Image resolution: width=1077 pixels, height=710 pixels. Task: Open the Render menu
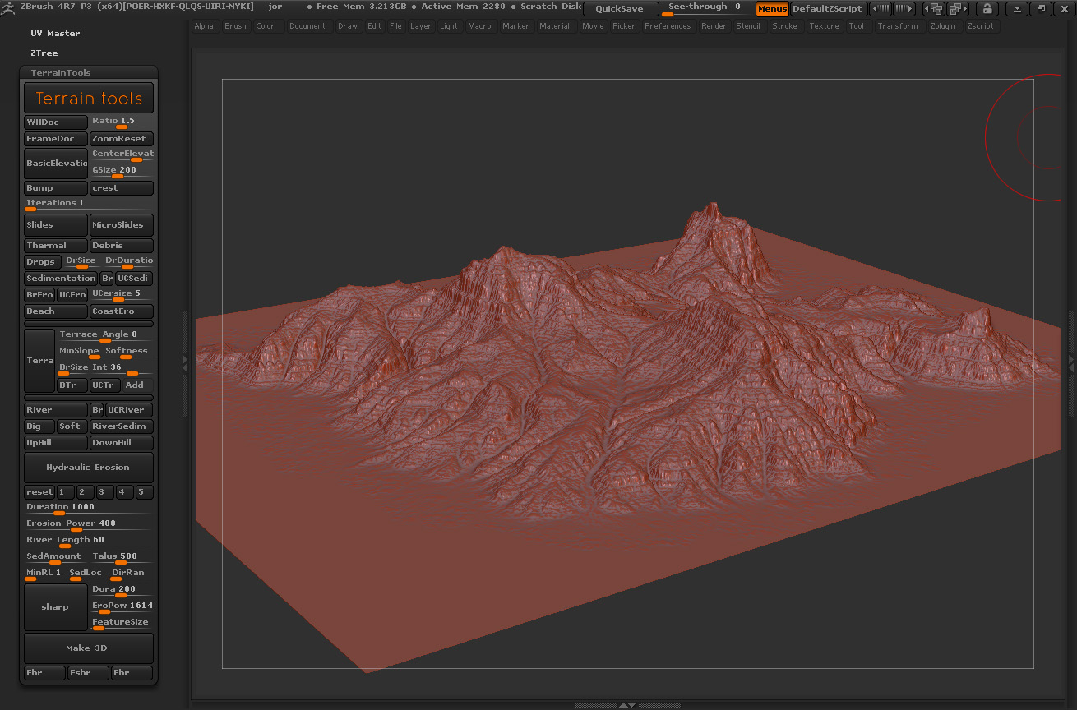714,26
